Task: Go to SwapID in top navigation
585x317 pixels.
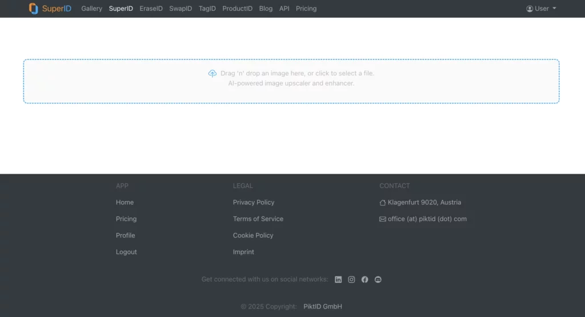Action: click(x=181, y=9)
